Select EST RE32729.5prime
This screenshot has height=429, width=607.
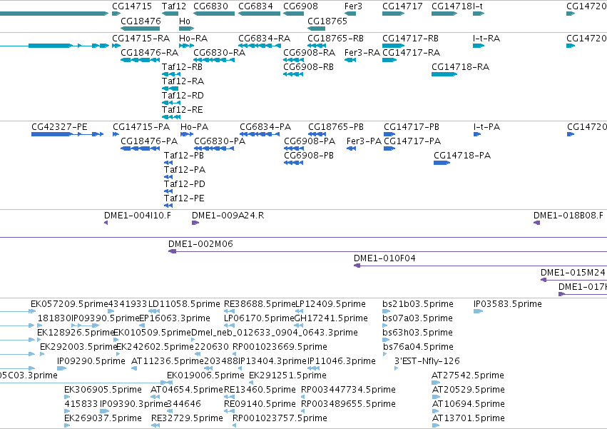tap(187, 418)
